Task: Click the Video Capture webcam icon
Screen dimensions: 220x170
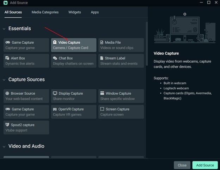Action: click(x=55, y=43)
